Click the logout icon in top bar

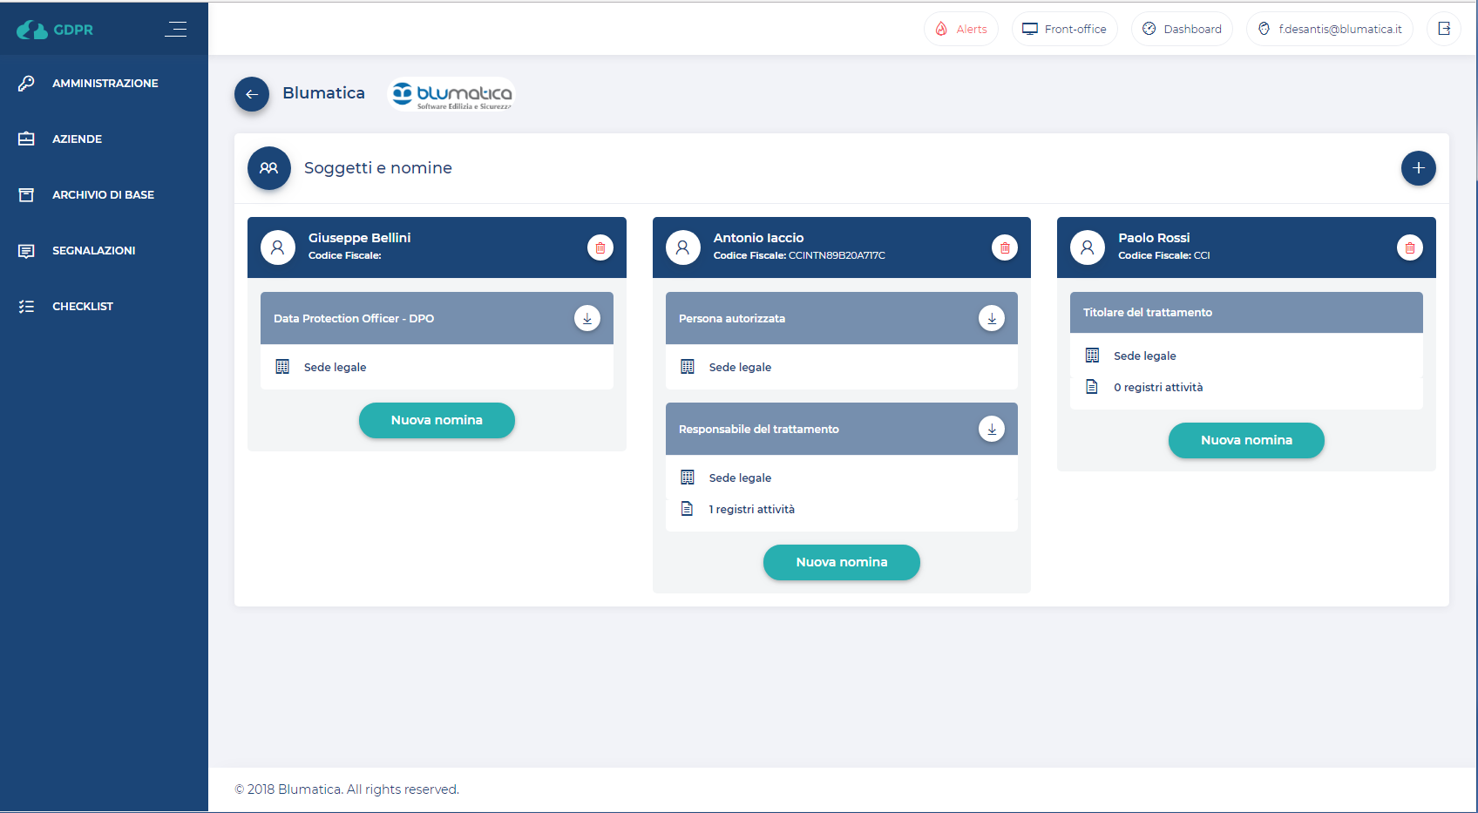tap(1443, 29)
